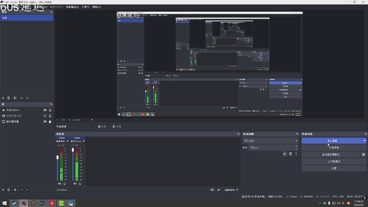
Task: Open source properties gear in Sources panel
Action: tap(15, 190)
